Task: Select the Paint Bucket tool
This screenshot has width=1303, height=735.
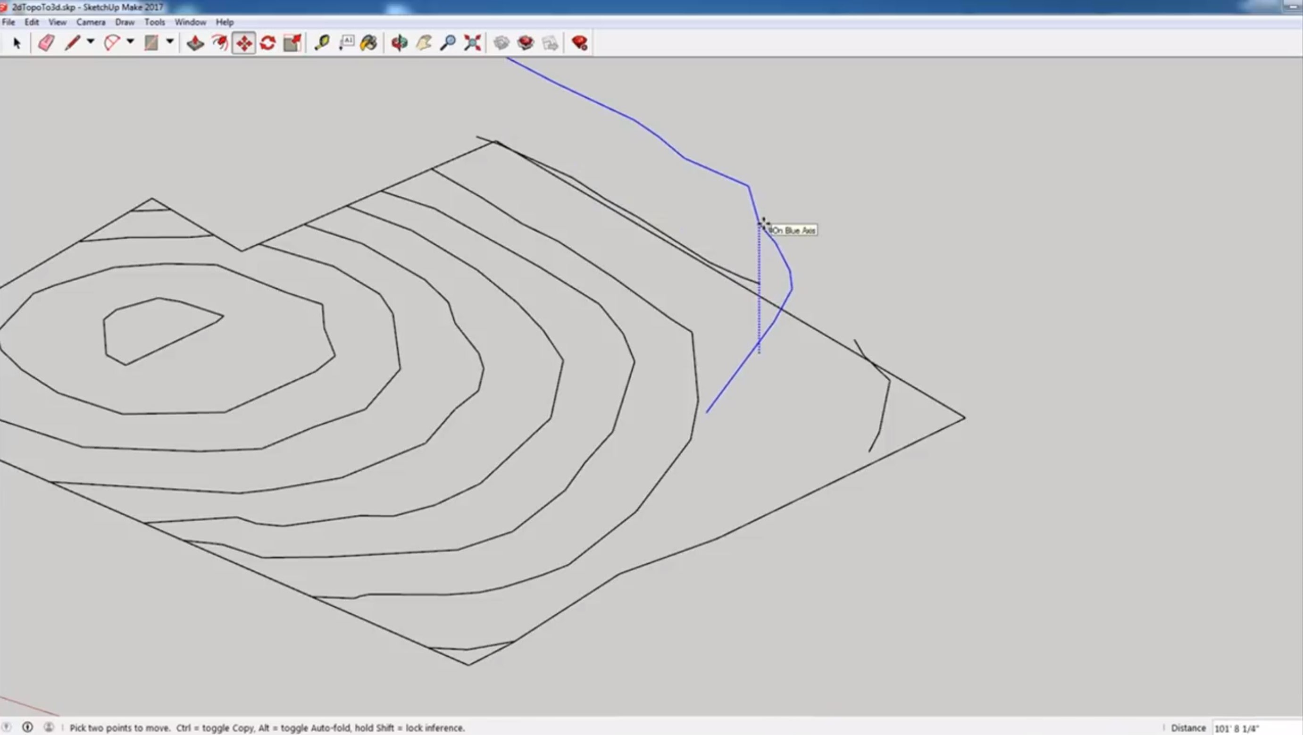Action: pos(369,43)
